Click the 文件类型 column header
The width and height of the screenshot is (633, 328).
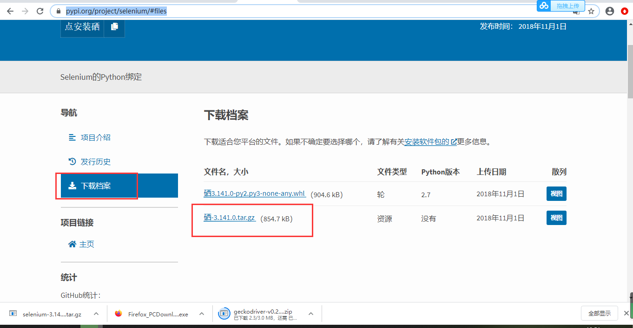[x=392, y=172]
